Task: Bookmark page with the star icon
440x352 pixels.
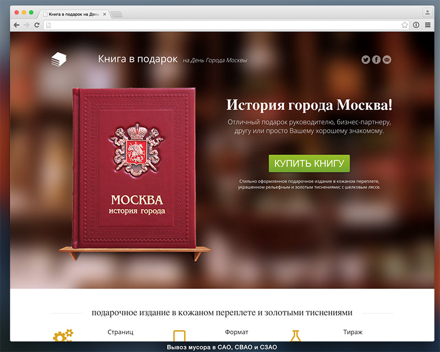Action: [x=405, y=25]
